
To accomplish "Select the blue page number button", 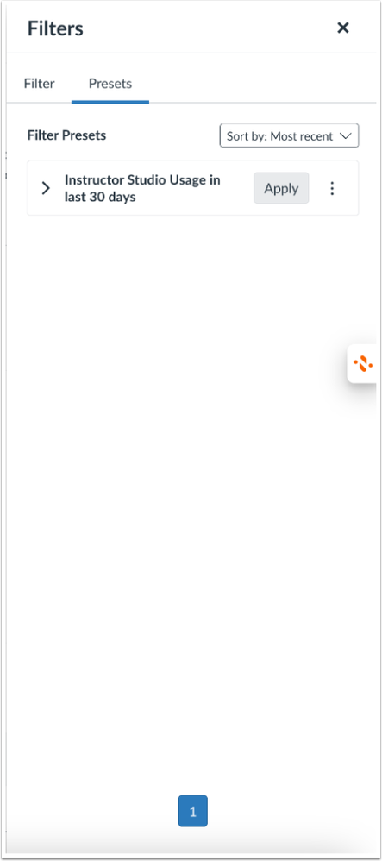I will tap(192, 811).
